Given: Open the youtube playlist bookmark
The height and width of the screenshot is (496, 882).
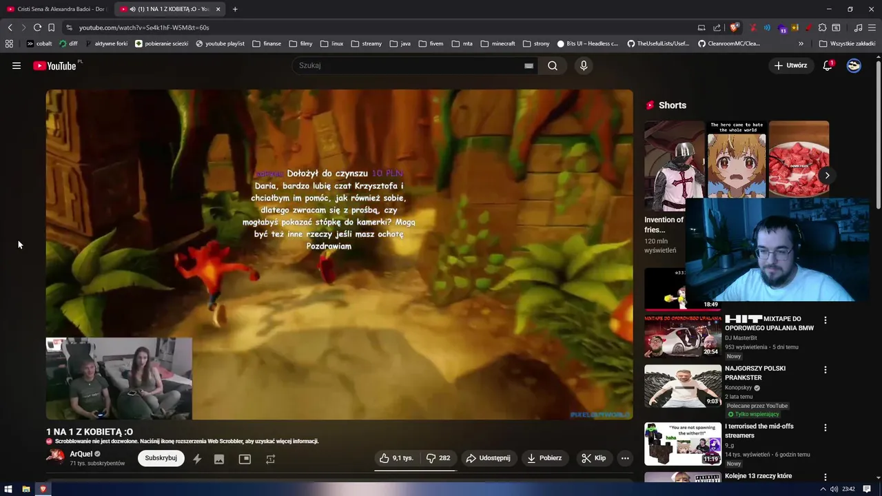Looking at the screenshot, I should click(x=220, y=43).
